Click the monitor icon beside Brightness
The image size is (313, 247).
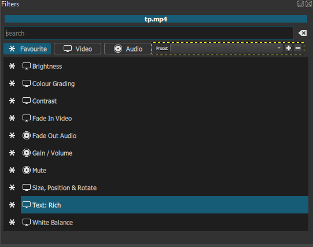point(27,66)
